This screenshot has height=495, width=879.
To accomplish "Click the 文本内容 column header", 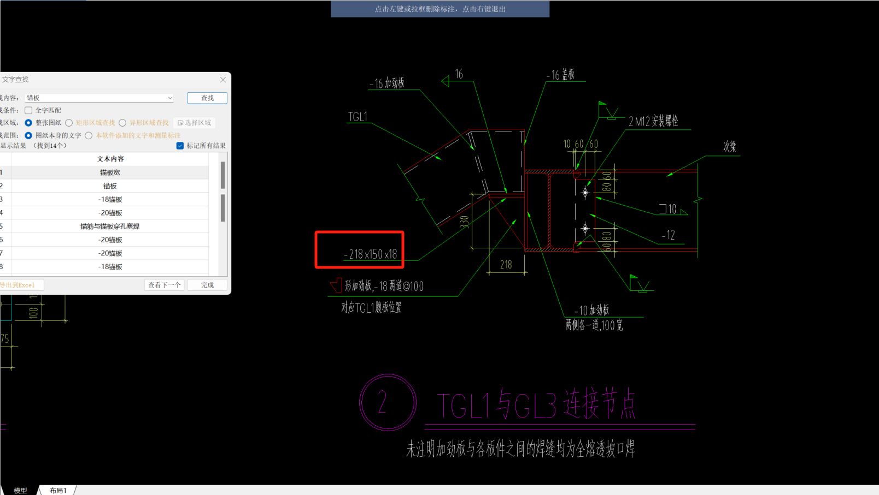I will (110, 159).
